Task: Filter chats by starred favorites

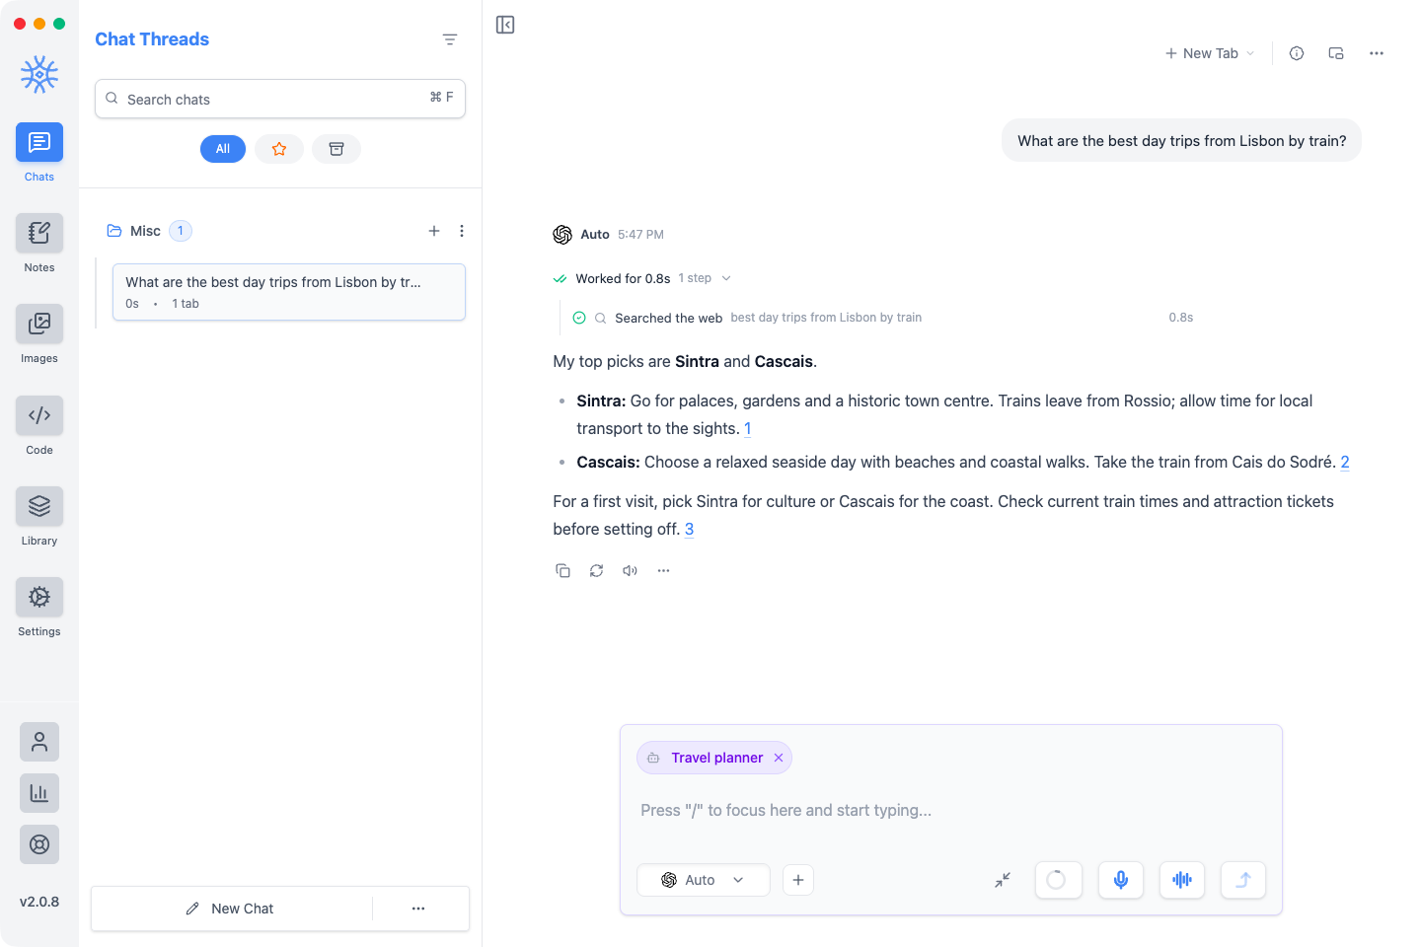Action: click(x=279, y=149)
